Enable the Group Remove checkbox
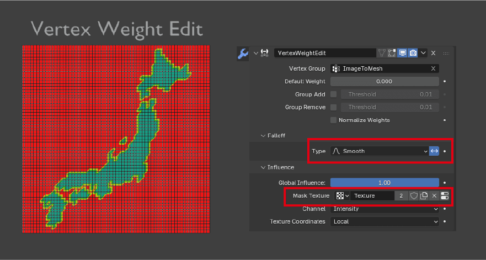This screenshot has width=486, height=260. [333, 107]
